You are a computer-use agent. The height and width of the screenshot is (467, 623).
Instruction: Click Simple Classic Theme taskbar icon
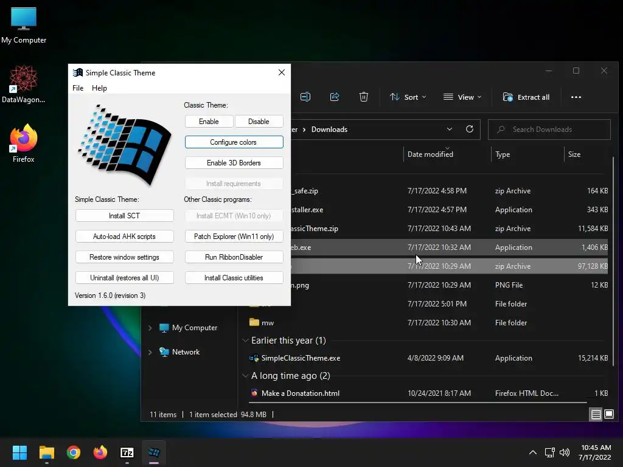click(154, 452)
